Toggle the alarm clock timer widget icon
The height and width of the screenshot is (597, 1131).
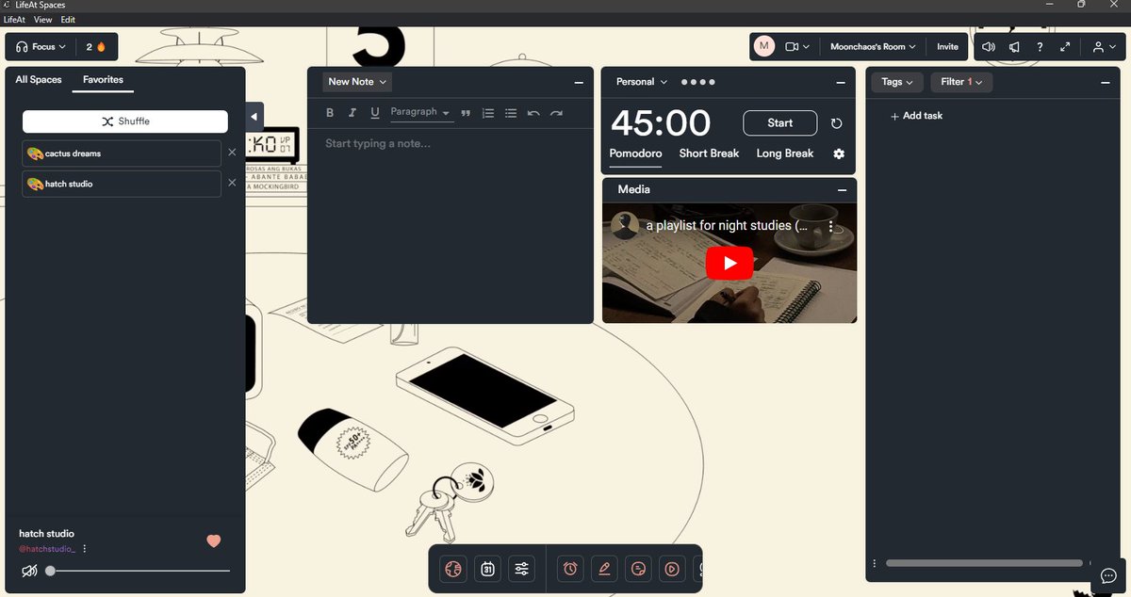570,569
